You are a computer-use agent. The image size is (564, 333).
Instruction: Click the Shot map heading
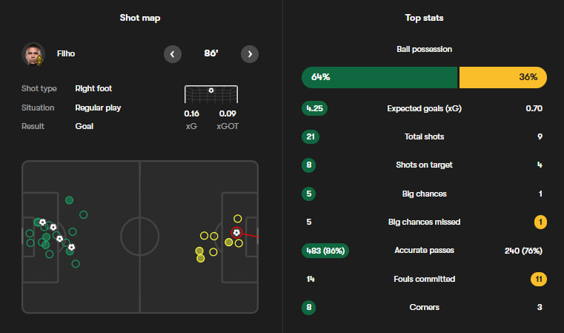140,18
